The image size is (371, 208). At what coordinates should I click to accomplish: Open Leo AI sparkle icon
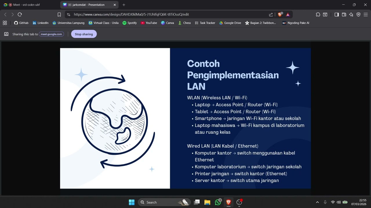pos(351,14)
